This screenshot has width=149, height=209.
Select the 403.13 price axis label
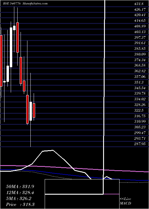click(x=140, y=32)
